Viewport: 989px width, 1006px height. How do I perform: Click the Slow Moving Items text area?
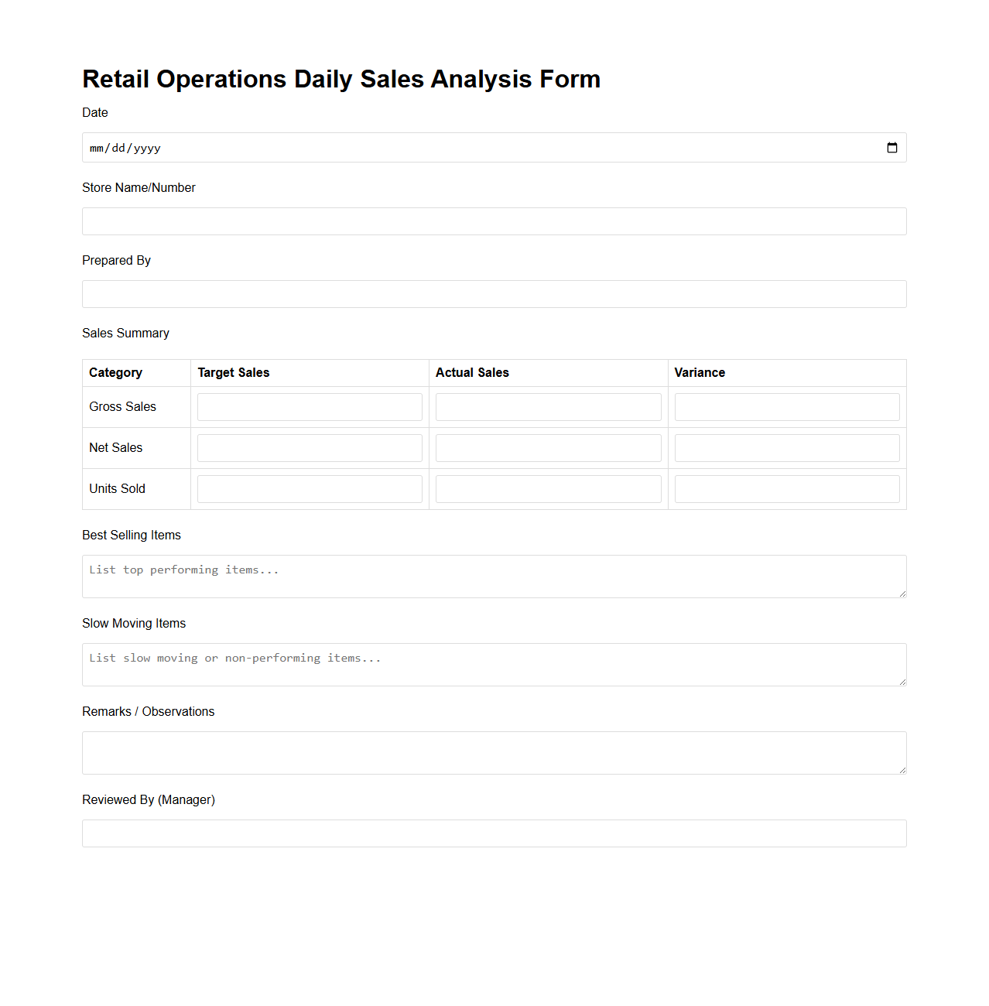coord(494,664)
